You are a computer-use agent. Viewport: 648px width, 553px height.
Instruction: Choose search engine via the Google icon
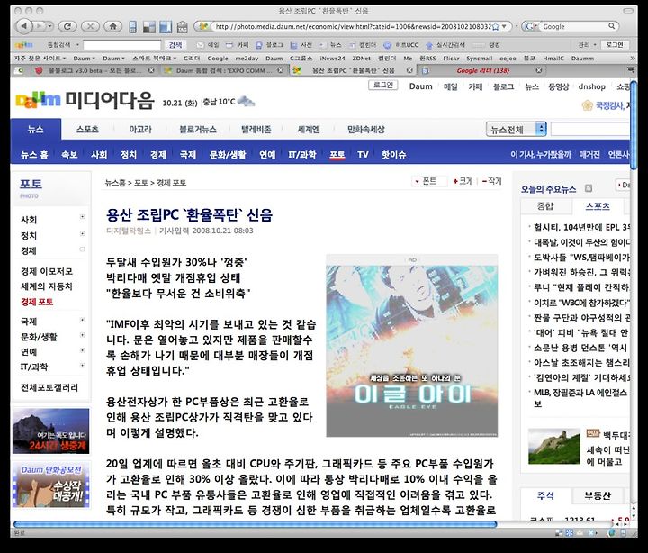pos(530,26)
